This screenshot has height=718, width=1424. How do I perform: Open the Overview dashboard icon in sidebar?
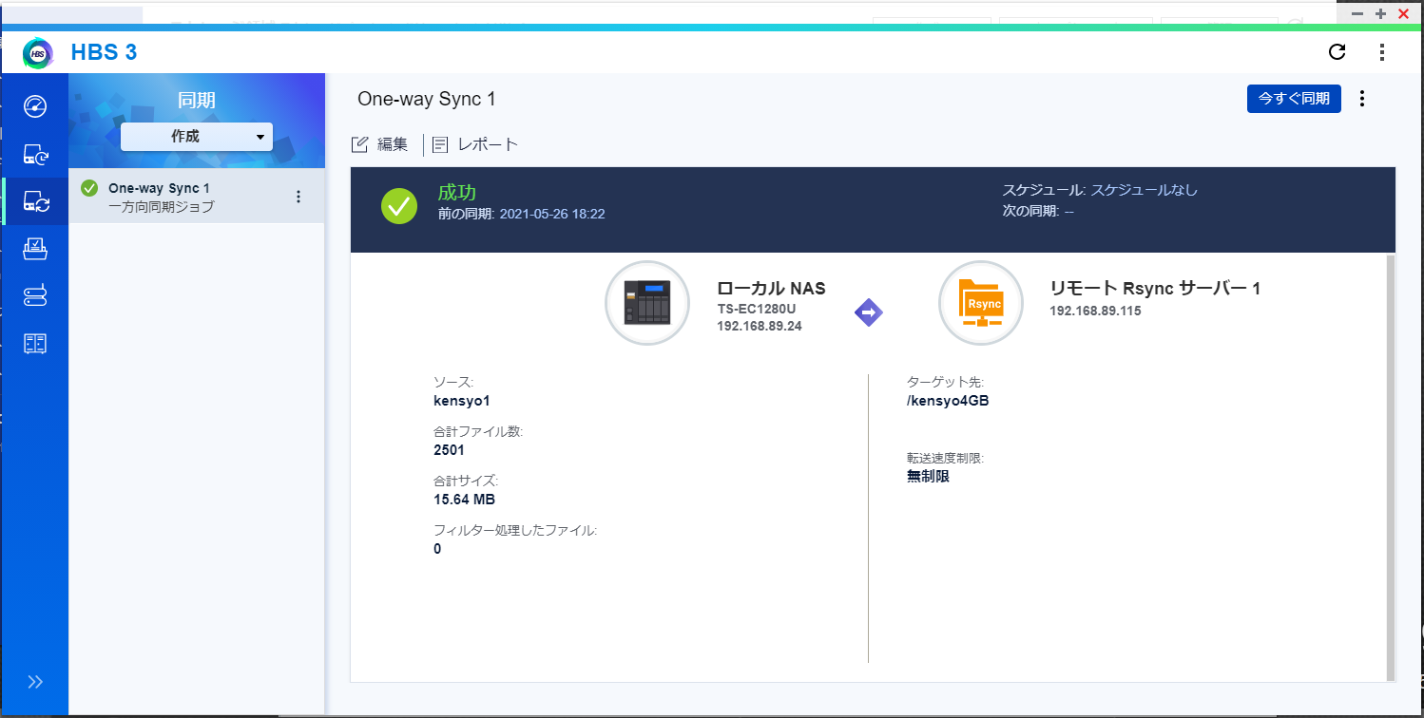pos(35,105)
